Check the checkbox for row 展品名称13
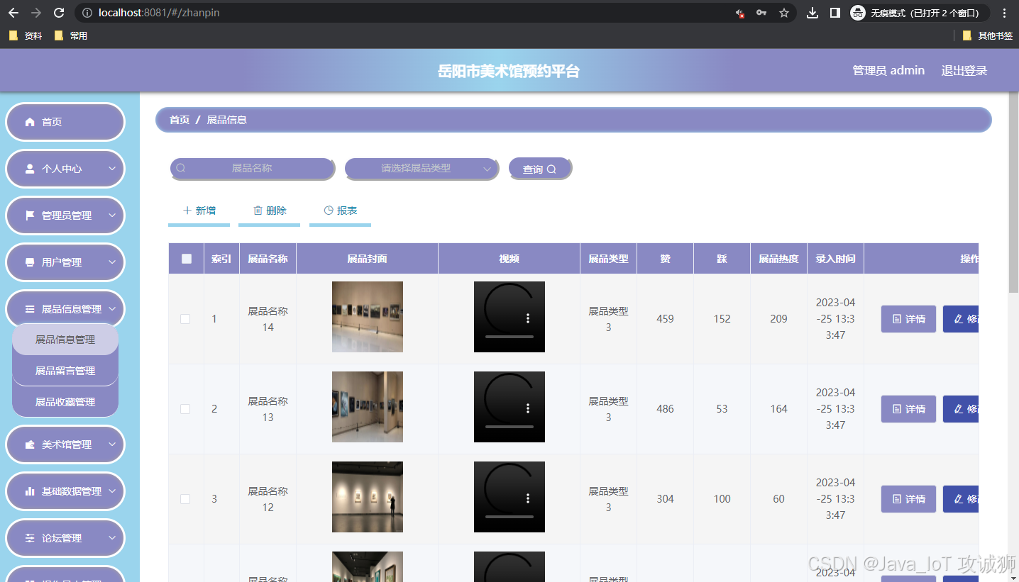 click(185, 409)
